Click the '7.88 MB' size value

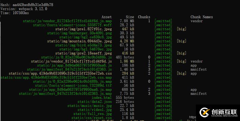(127, 21)
